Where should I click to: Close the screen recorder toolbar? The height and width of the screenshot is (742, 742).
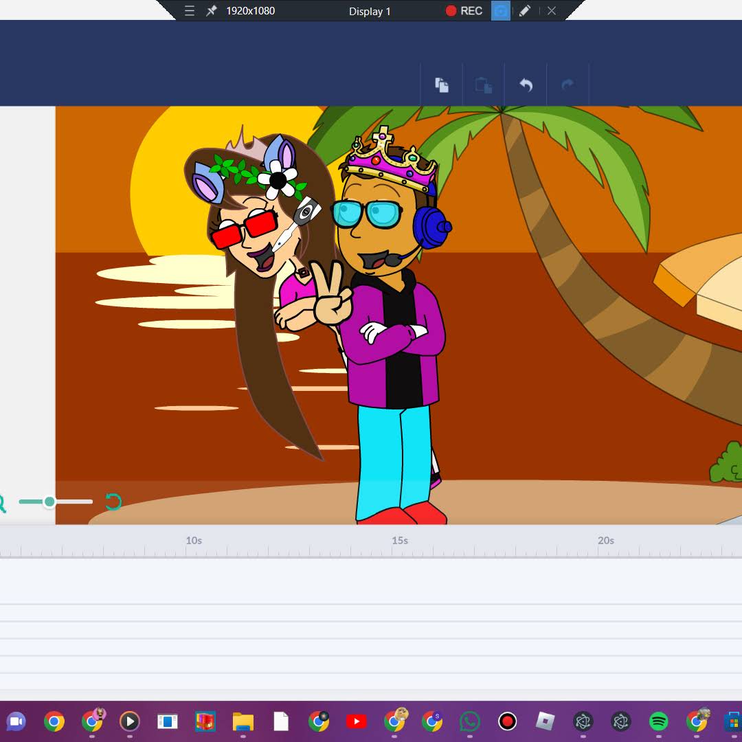(551, 11)
